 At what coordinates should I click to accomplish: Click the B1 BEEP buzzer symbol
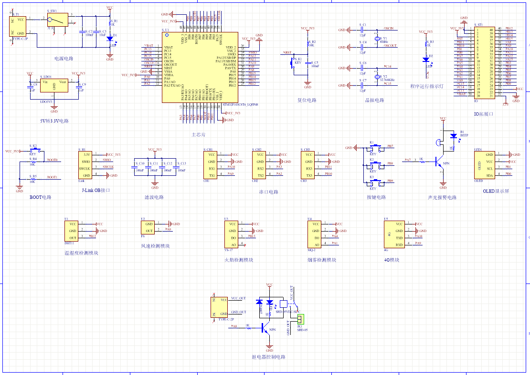tap(439, 142)
